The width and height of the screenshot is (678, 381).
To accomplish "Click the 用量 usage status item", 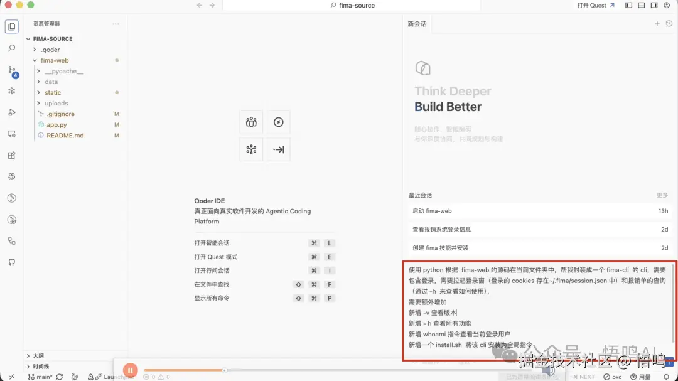I will coord(640,377).
